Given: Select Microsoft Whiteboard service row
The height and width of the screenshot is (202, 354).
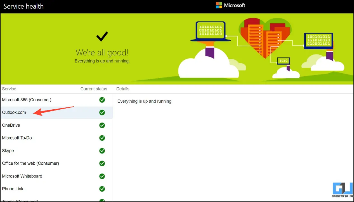Looking at the screenshot, I should (x=56, y=176).
